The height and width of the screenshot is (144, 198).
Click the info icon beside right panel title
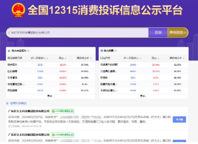coord(115,51)
